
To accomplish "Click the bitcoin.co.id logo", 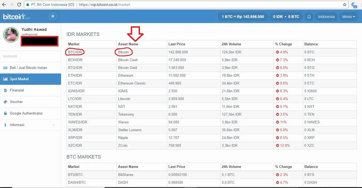I will pos(16,17).
